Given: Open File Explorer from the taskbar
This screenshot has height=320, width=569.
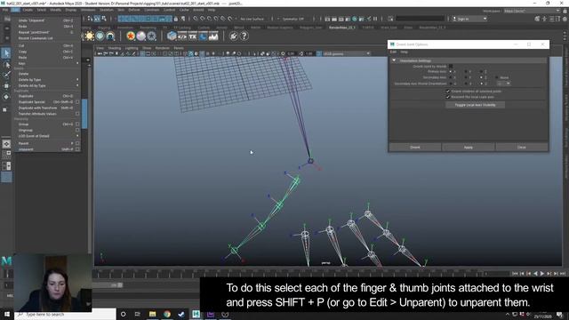Looking at the screenshot, I should [152, 314].
